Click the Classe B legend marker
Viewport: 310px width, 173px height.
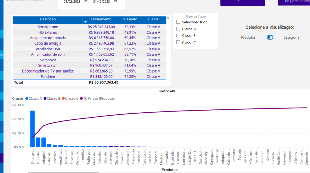click(45, 98)
